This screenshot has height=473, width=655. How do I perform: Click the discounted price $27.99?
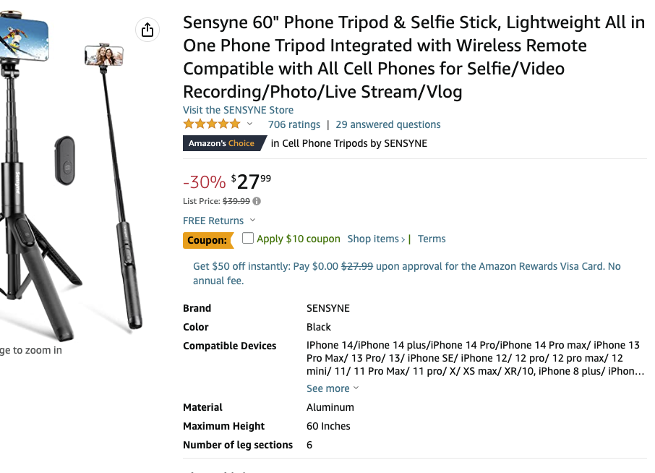pyautogui.click(x=249, y=182)
